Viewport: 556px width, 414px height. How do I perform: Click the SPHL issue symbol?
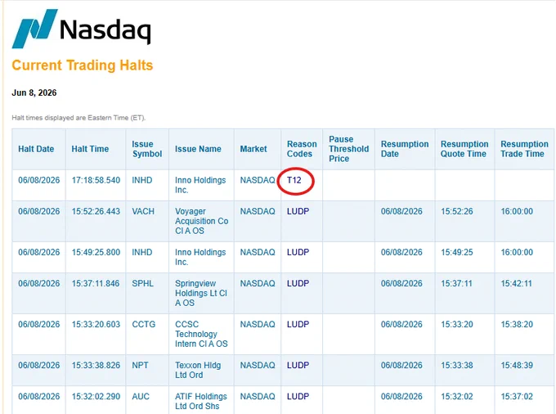(x=142, y=283)
